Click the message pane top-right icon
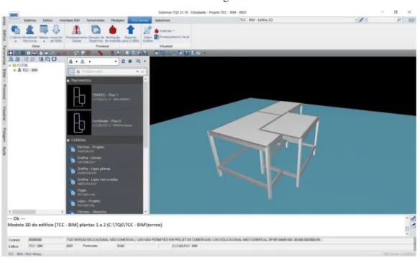The image size is (420, 263). [x=413, y=219]
